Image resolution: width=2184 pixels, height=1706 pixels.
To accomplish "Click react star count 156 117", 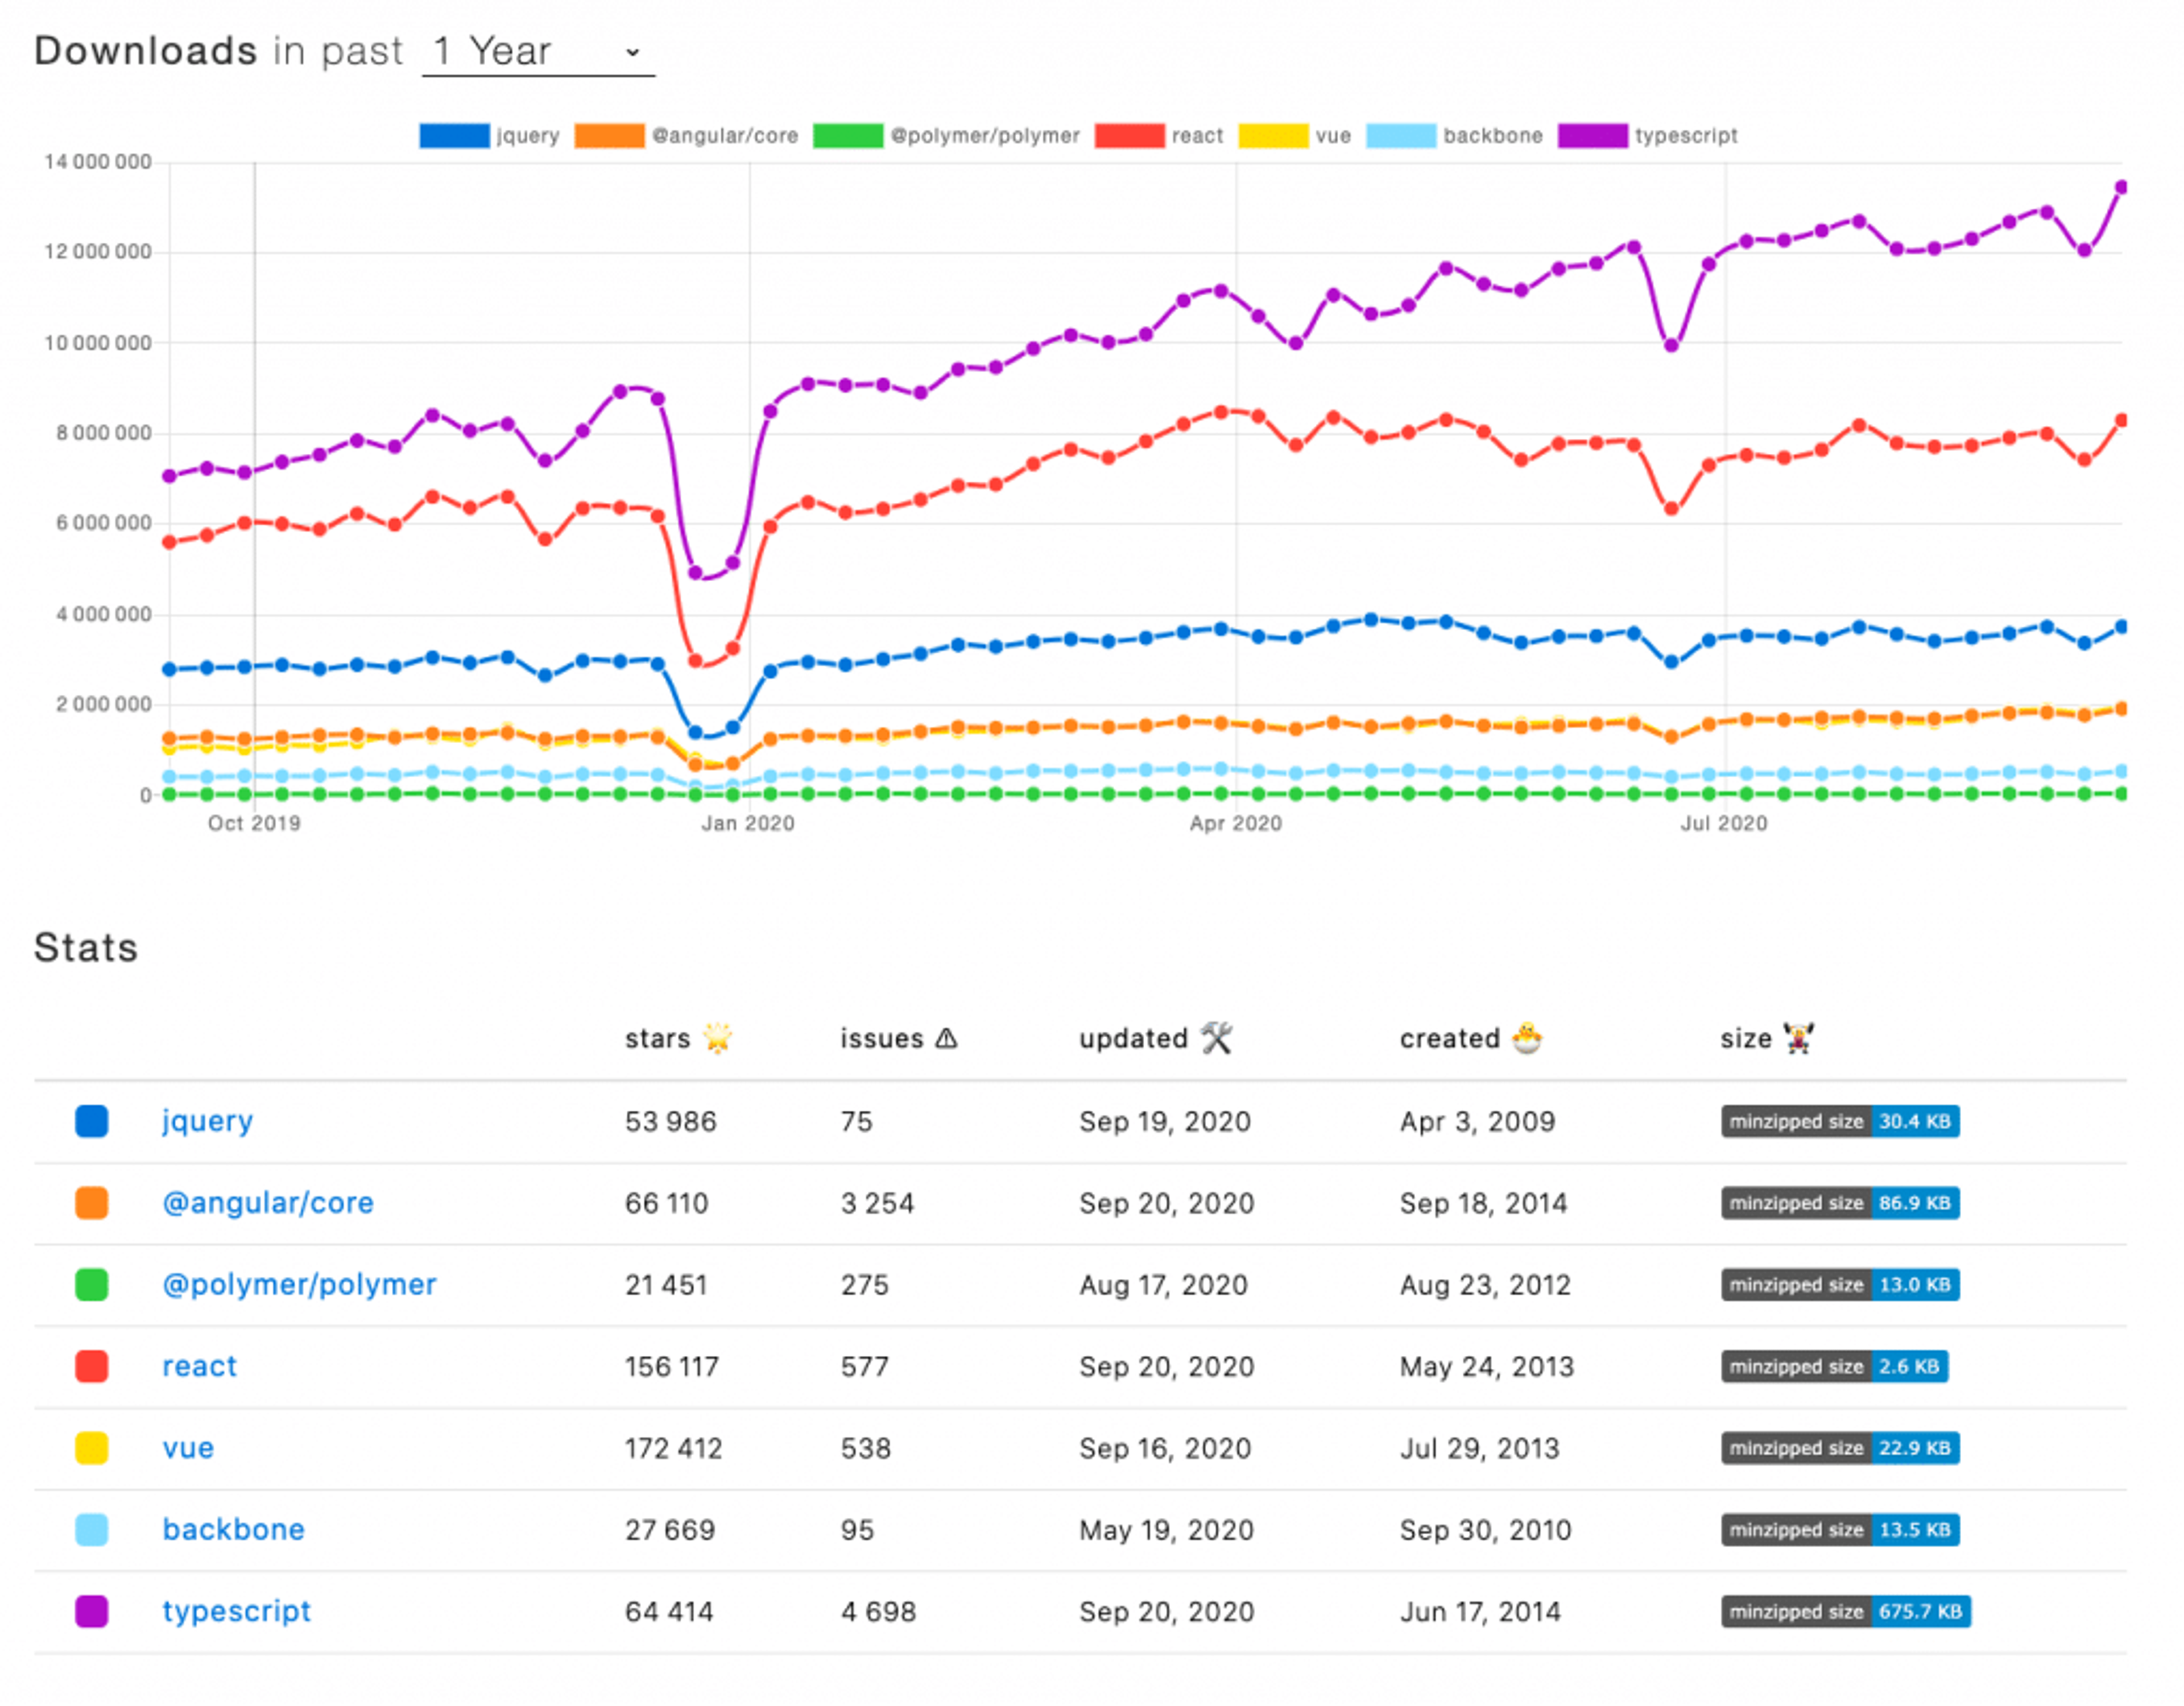I will pyautogui.click(x=672, y=1367).
